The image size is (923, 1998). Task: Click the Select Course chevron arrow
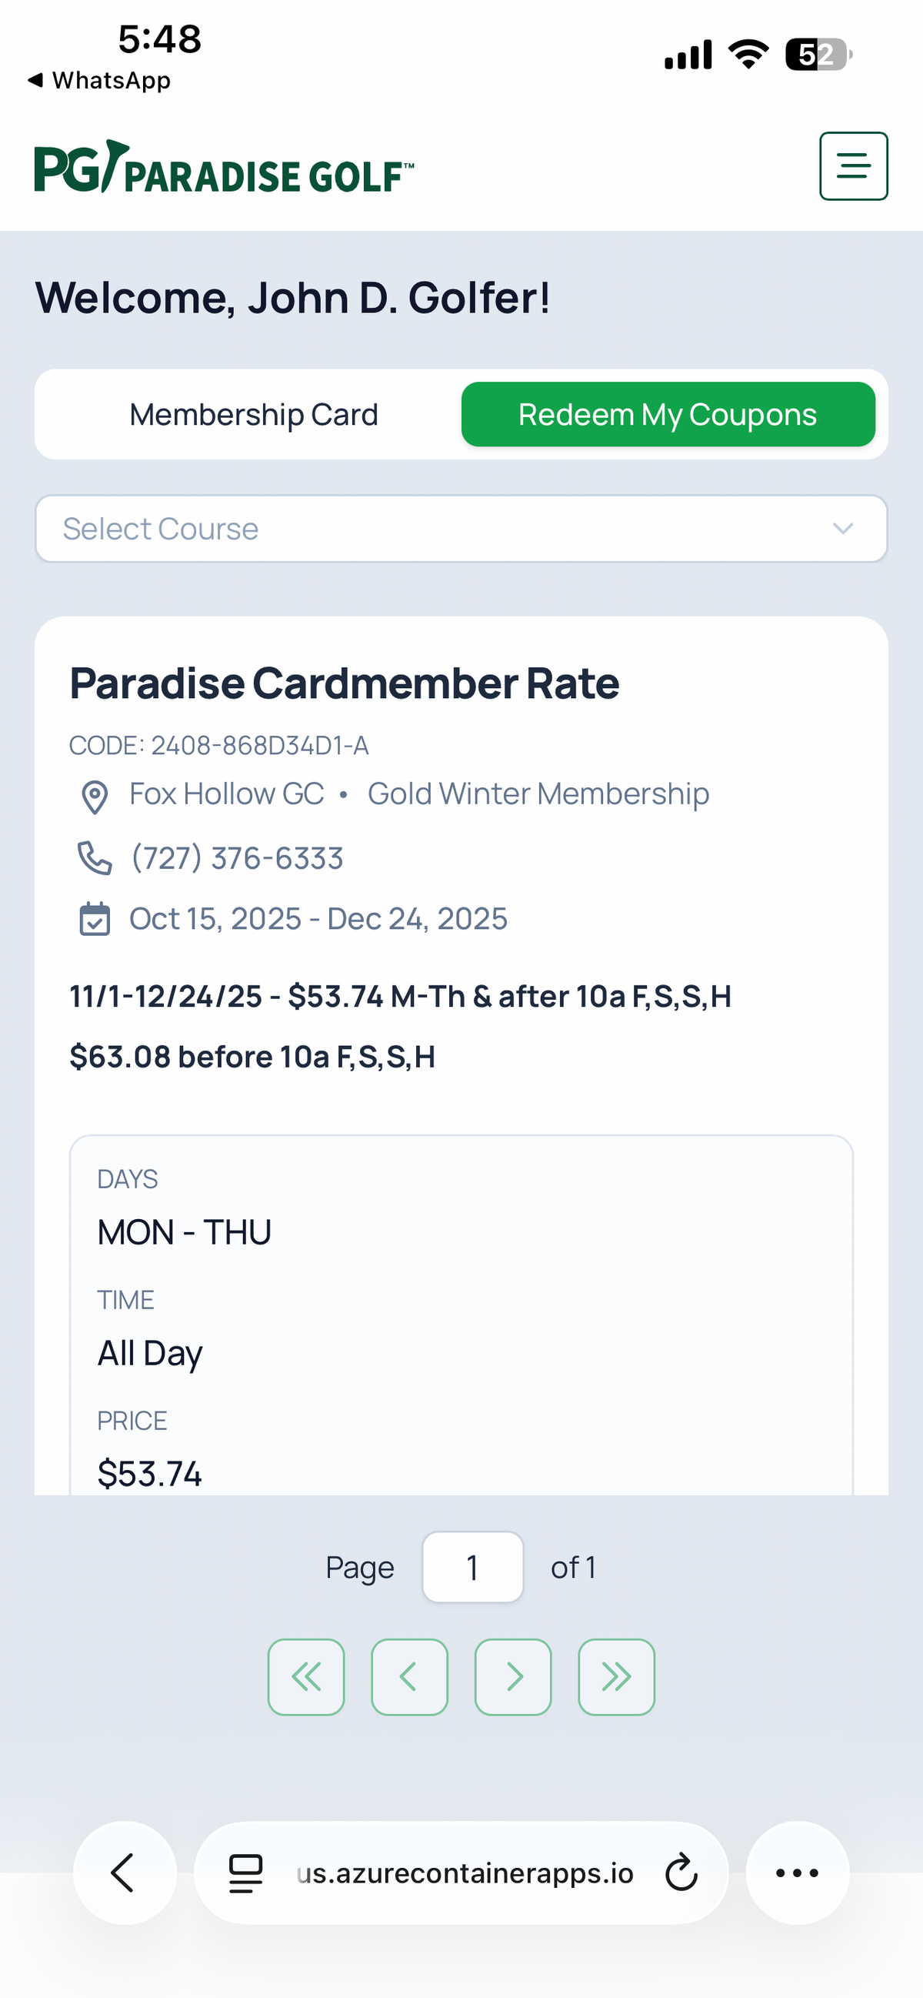[842, 529]
